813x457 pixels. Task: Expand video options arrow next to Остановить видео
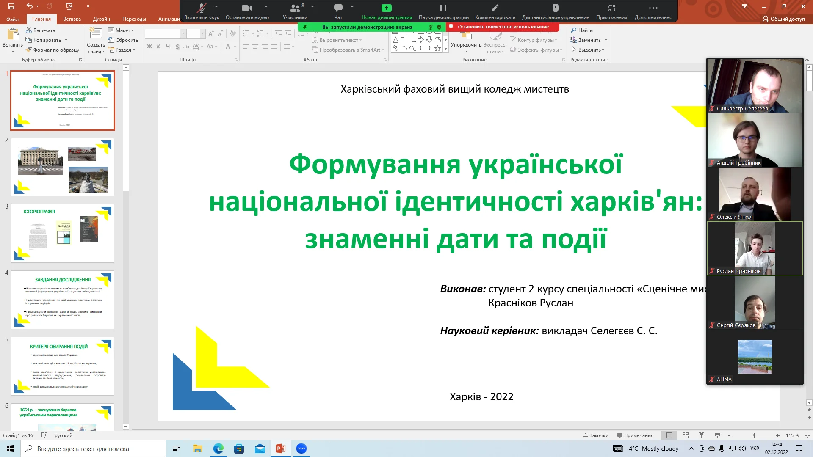(266, 6)
